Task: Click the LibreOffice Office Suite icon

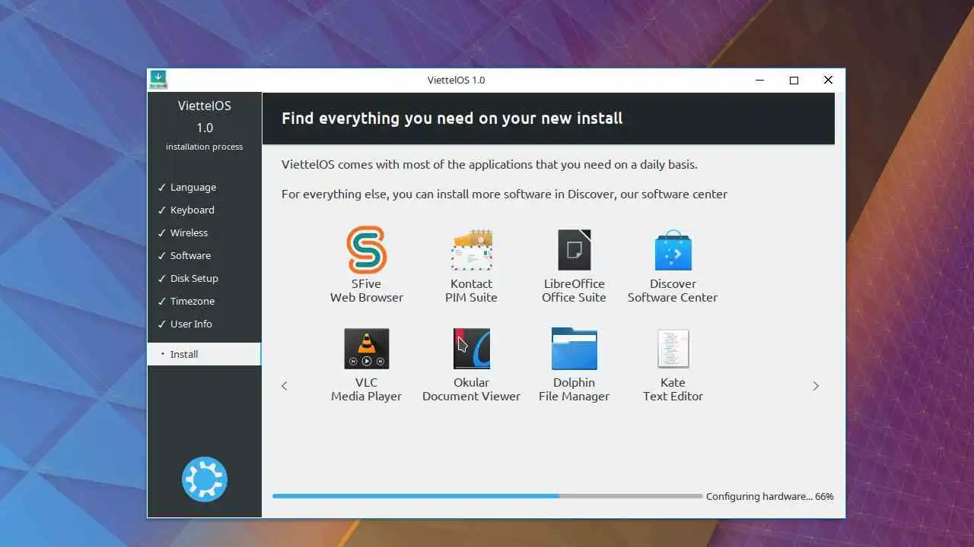Action: [574, 250]
